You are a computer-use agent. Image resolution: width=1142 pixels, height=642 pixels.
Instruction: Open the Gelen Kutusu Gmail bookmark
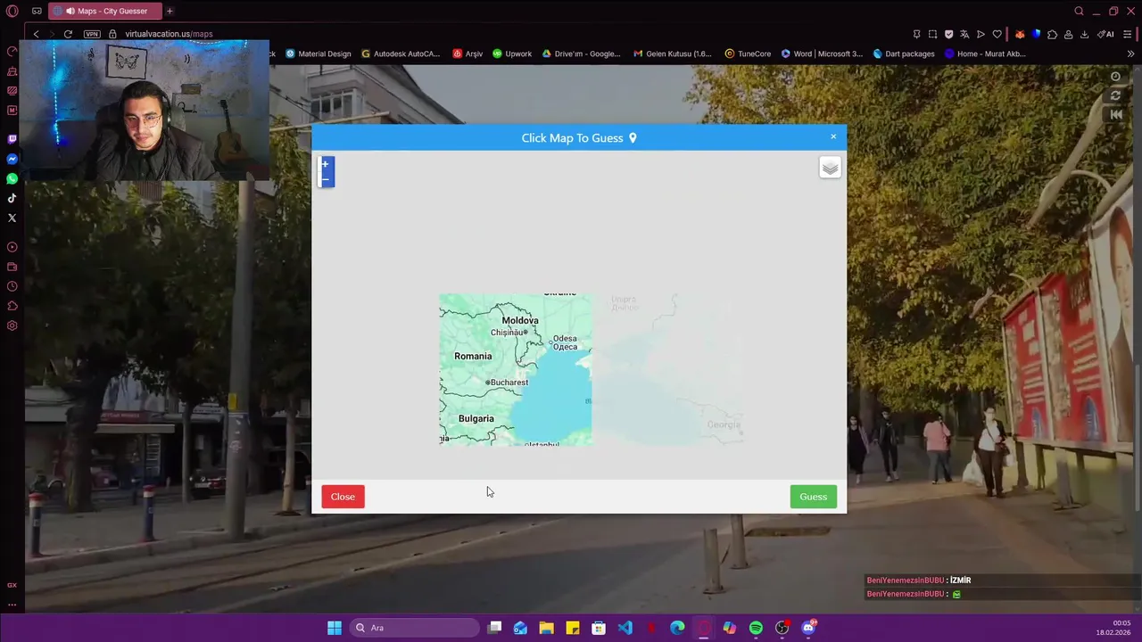pyautogui.click(x=673, y=53)
